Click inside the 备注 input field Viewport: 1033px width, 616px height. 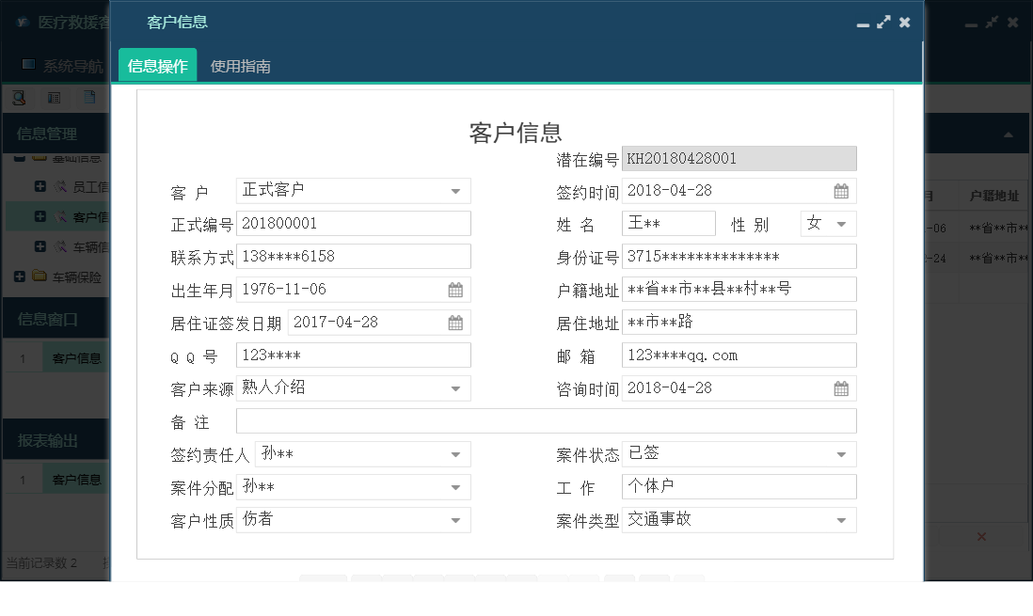(546, 420)
